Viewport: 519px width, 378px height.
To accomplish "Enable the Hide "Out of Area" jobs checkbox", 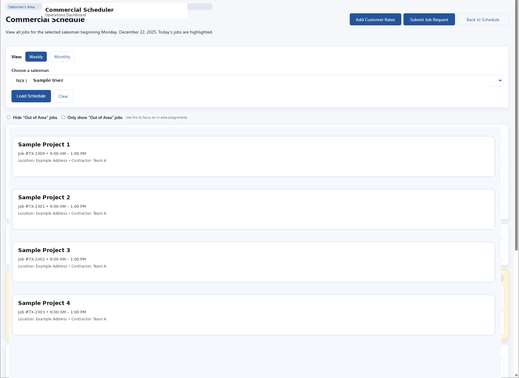I will tap(8, 117).
